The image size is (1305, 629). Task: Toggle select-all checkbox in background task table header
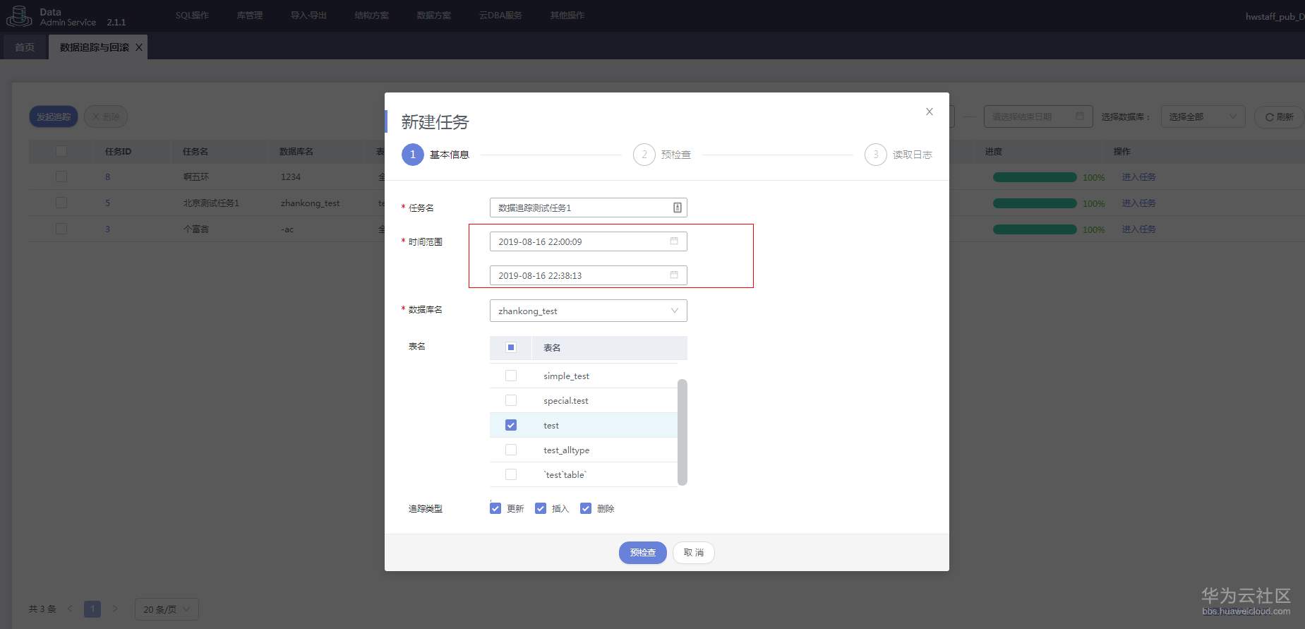61,151
